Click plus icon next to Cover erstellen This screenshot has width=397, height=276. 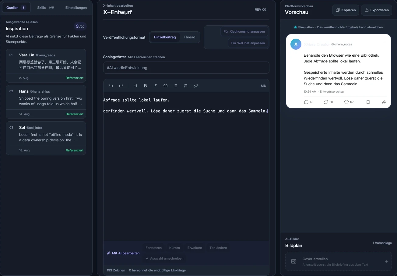click(x=387, y=261)
